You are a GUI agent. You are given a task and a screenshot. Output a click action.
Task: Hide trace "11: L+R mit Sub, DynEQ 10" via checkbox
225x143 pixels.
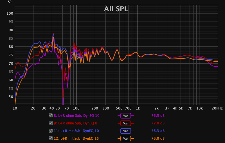pyautogui.click(x=51, y=131)
